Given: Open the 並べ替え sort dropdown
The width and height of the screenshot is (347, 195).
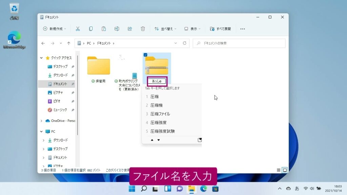Looking at the screenshot, I should pyautogui.click(x=166, y=29).
